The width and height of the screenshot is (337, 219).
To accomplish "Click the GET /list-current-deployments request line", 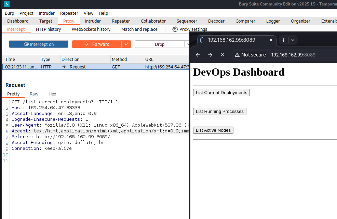I will [65, 102].
